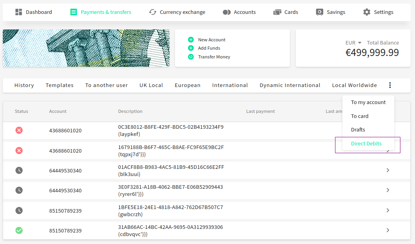
Task: Expand the blk3uui row chevron
Action: pos(388,170)
